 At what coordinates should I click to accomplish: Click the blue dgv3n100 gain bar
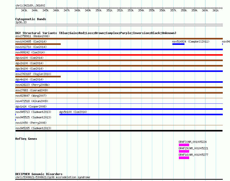(x=119, y=71)
